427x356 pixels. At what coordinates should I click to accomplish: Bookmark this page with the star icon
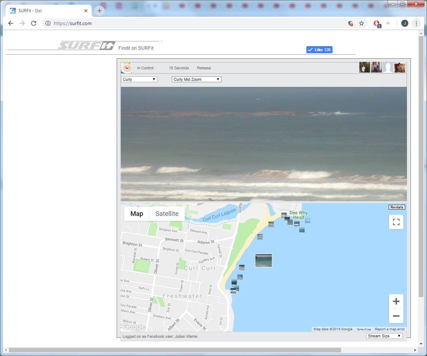pos(362,23)
